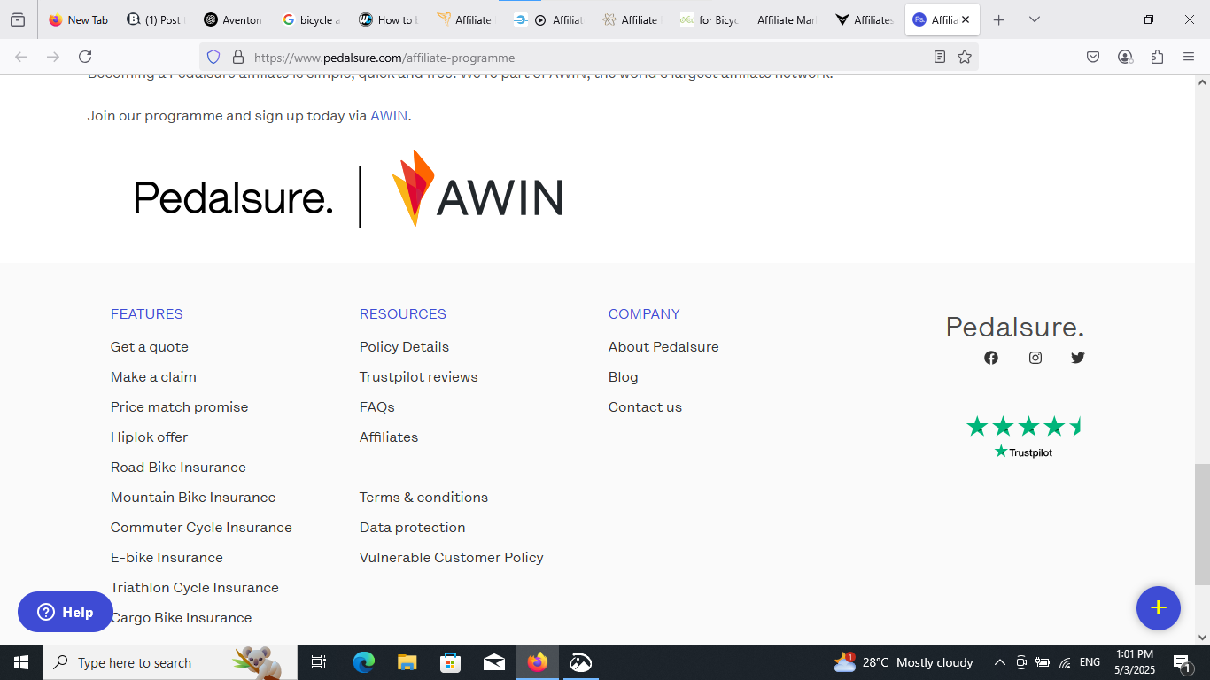Reload the current page
Viewport: 1210px width, 680px height.
point(85,57)
